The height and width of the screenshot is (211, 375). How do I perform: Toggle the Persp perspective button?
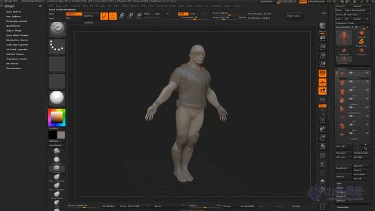[322, 73]
